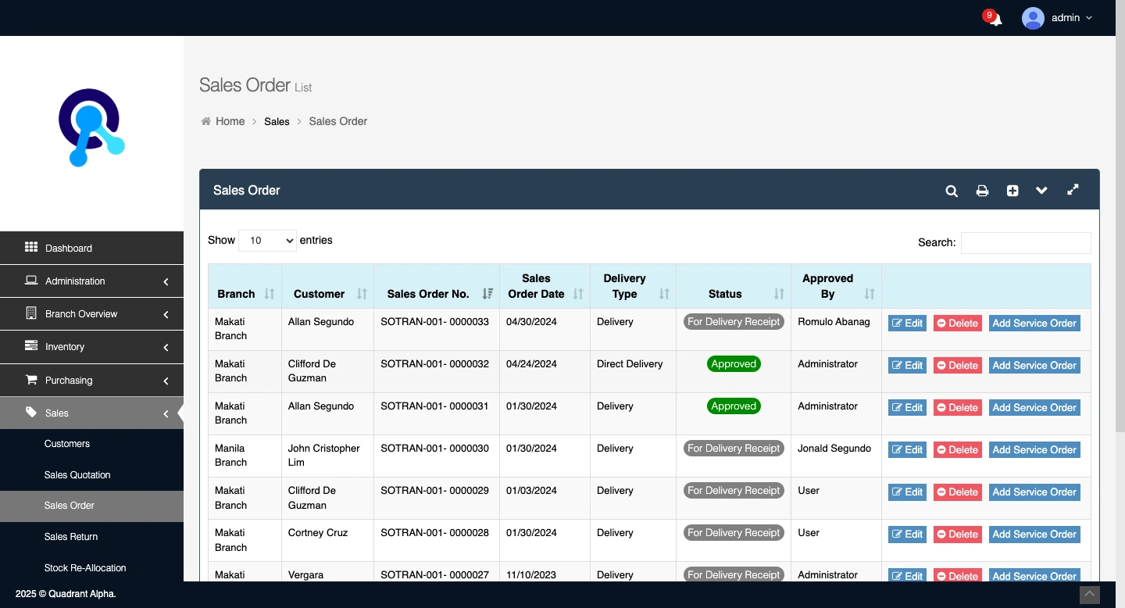The height and width of the screenshot is (608, 1125).
Task: Click the Search input field
Action: pyautogui.click(x=1025, y=243)
